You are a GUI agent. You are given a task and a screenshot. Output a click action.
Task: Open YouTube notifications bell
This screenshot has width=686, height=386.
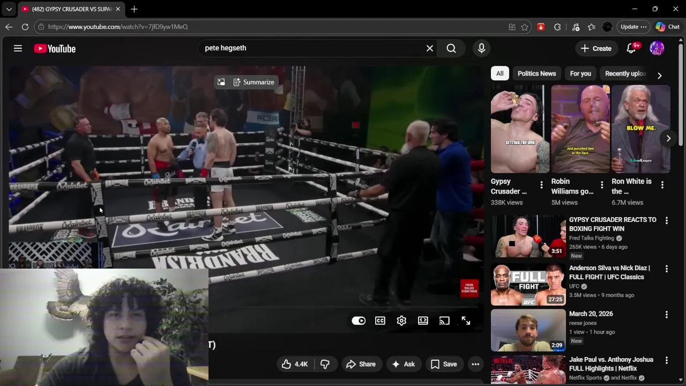pyautogui.click(x=631, y=48)
